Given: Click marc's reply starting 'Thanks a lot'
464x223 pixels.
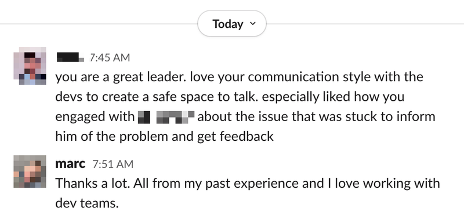Looking at the screenshot, I should (x=248, y=184).
